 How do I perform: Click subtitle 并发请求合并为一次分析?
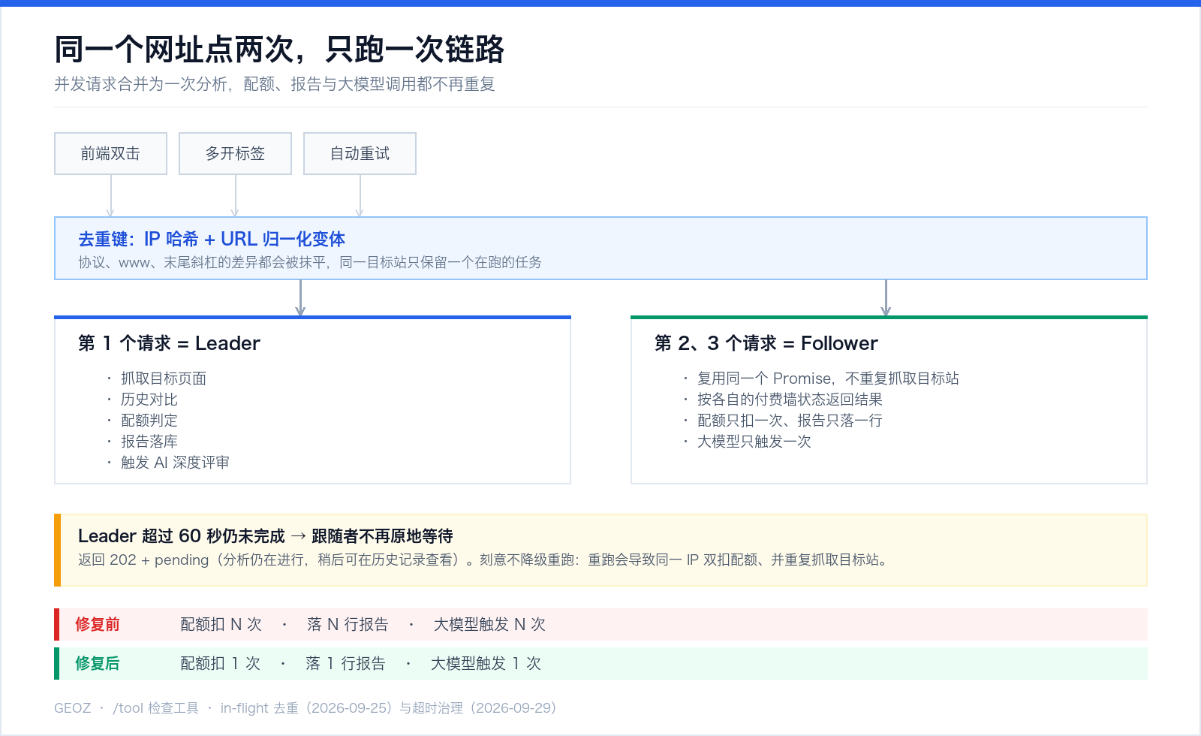tap(275, 84)
